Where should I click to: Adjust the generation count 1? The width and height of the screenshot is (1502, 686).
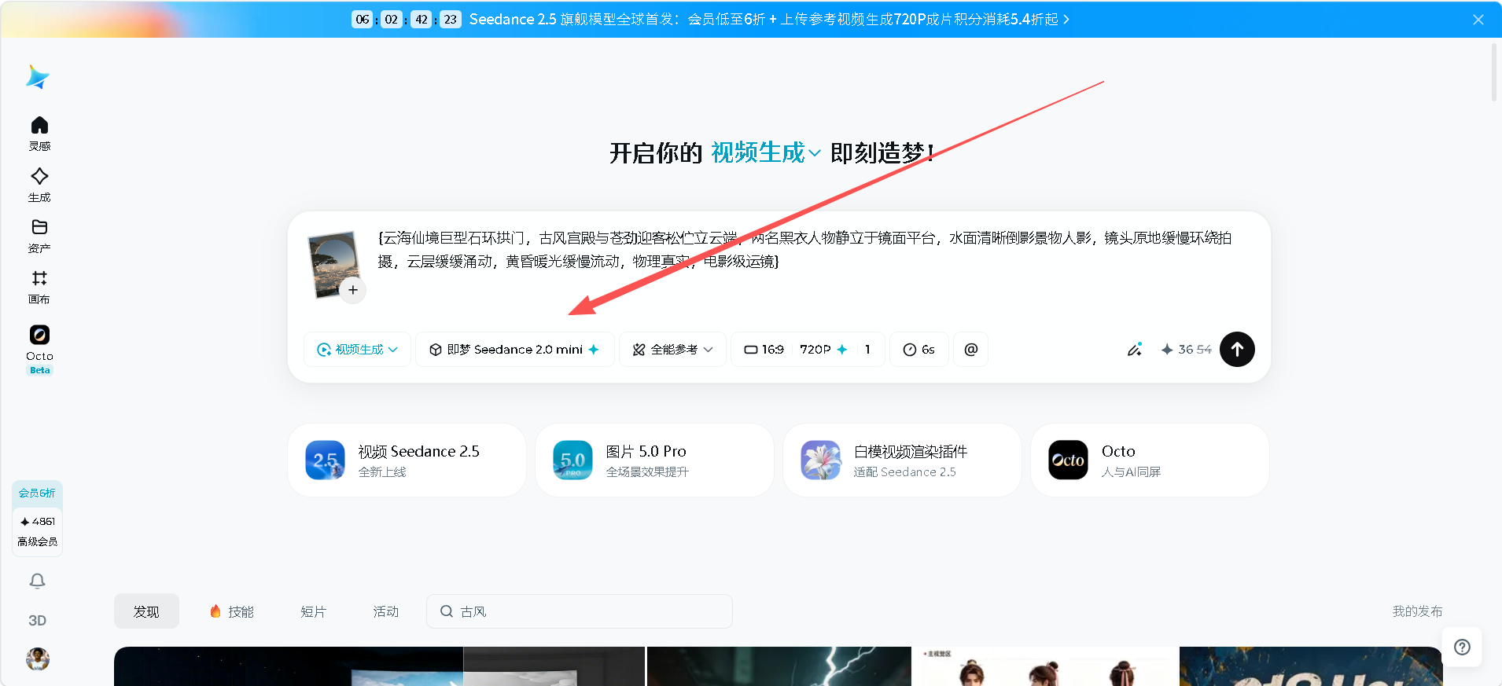tap(867, 350)
